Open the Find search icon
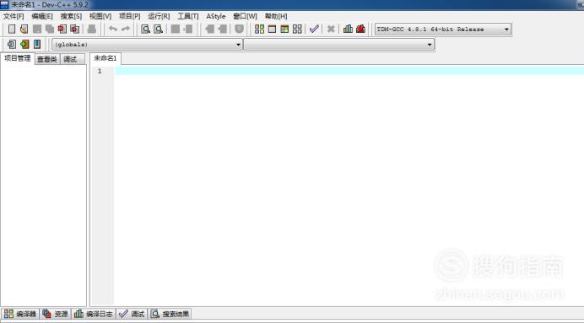The image size is (584, 323). [146, 29]
